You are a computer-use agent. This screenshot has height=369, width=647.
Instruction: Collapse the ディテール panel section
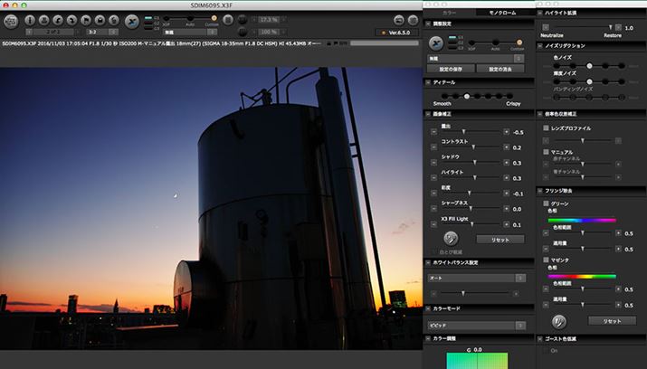pos(428,83)
